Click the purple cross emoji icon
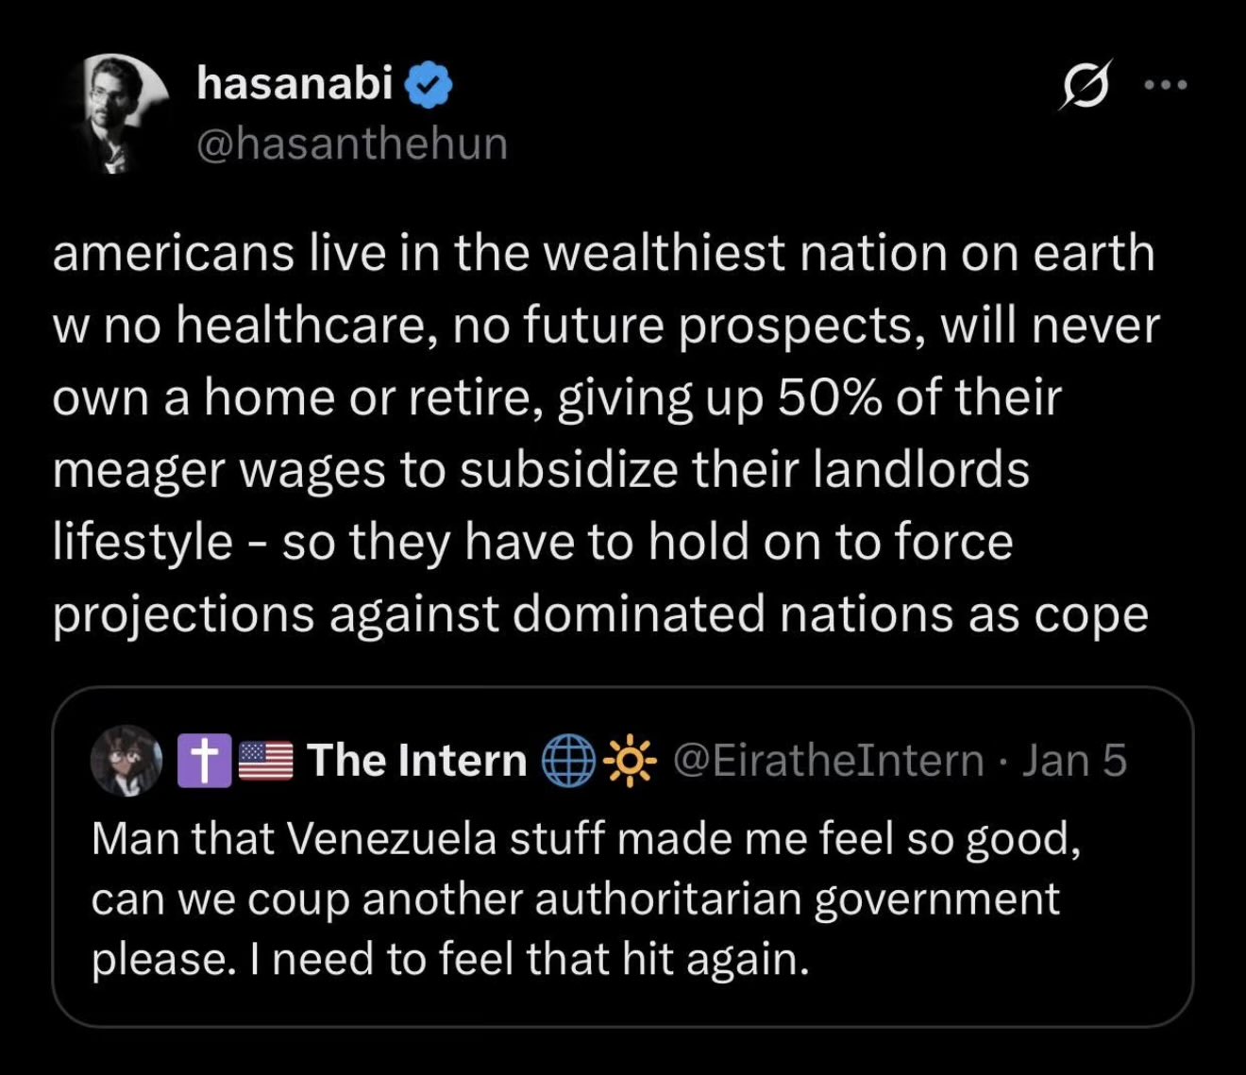The image size is (1246, 1075). click(x=204, y=761)
